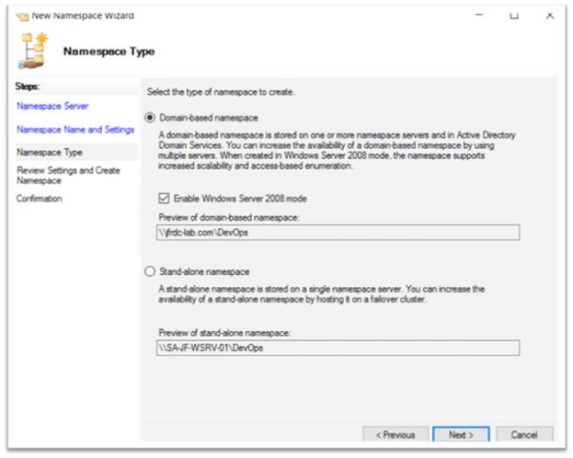Click the Namespace Type page heading
Viewport: 573px width, 458px height.
[x=108, y=51]
